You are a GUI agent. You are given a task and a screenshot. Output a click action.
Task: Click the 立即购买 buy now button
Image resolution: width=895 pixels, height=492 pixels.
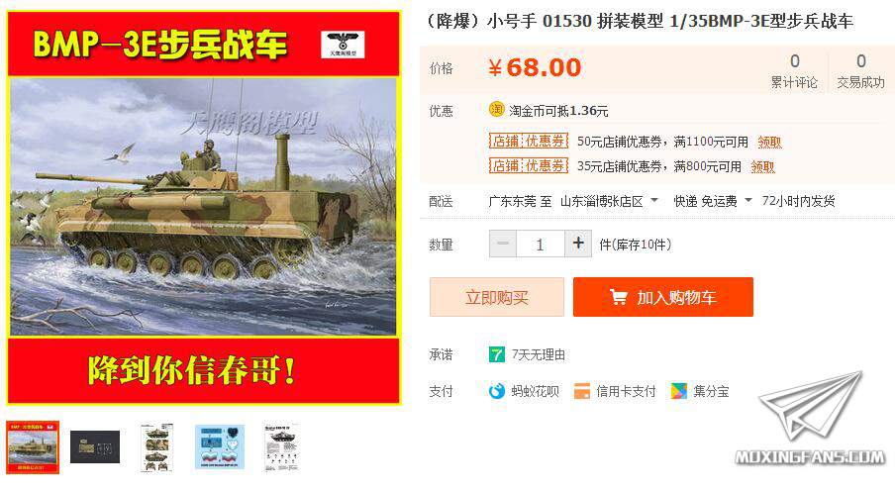[x=497, y=297]
